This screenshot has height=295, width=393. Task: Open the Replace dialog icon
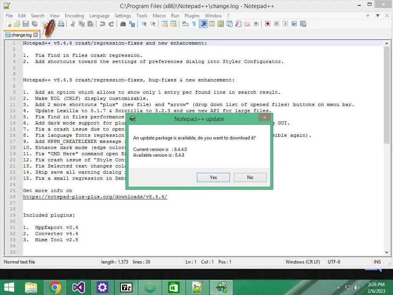(132, 24)
